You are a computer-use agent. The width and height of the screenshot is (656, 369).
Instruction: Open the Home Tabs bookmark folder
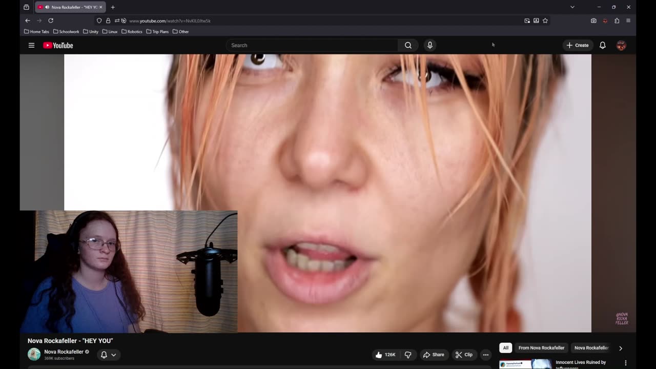coord(36,31)
